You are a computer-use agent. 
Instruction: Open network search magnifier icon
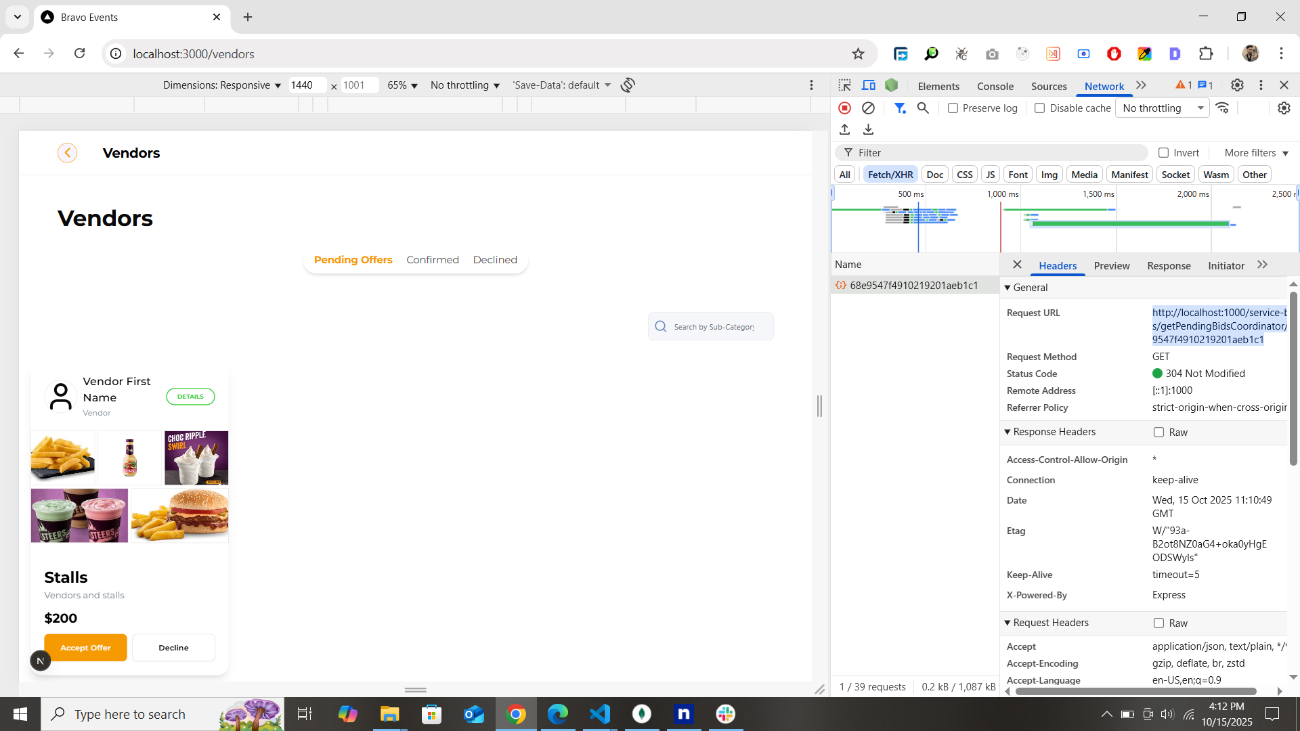tap(923, 108)
